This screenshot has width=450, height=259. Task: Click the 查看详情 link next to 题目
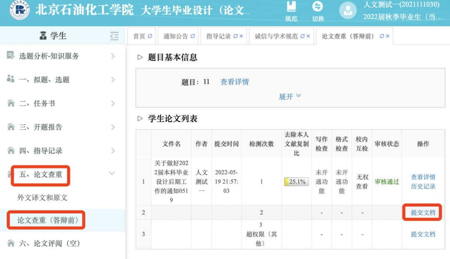point(235,82)
